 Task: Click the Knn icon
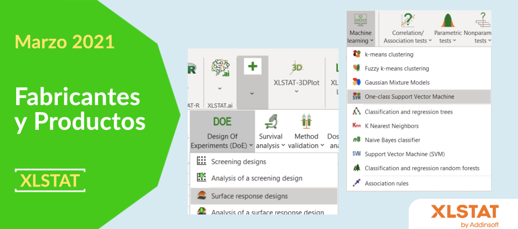[357, 126]
